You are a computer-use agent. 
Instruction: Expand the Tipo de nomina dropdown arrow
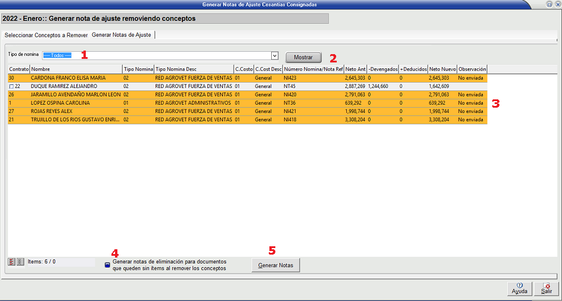coord(275,55)
